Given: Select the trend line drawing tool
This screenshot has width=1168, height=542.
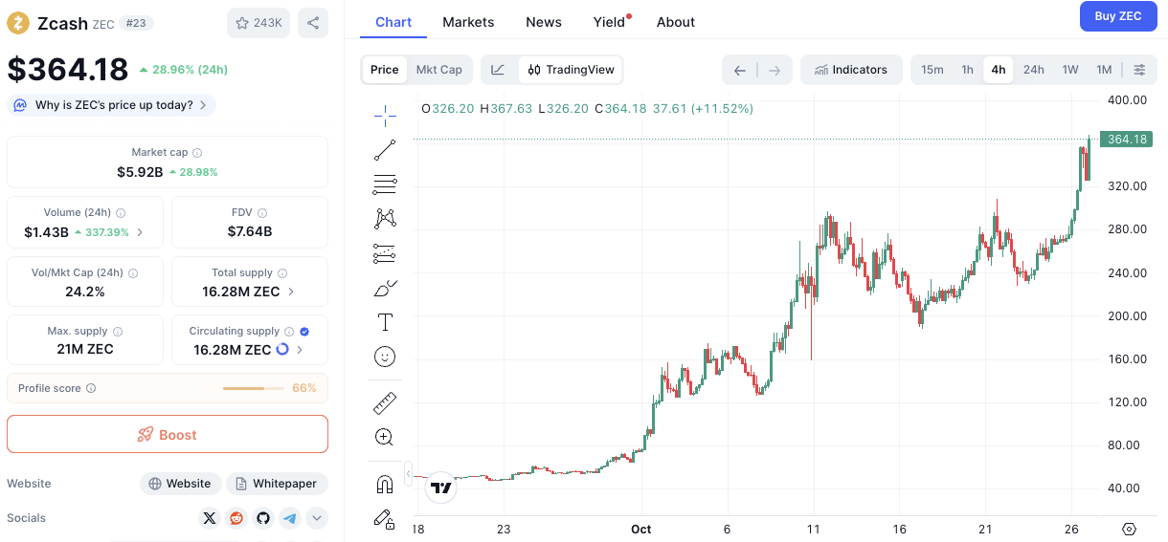Looking at the screenshot, I should pyautogui.click(x=385, y=150).
